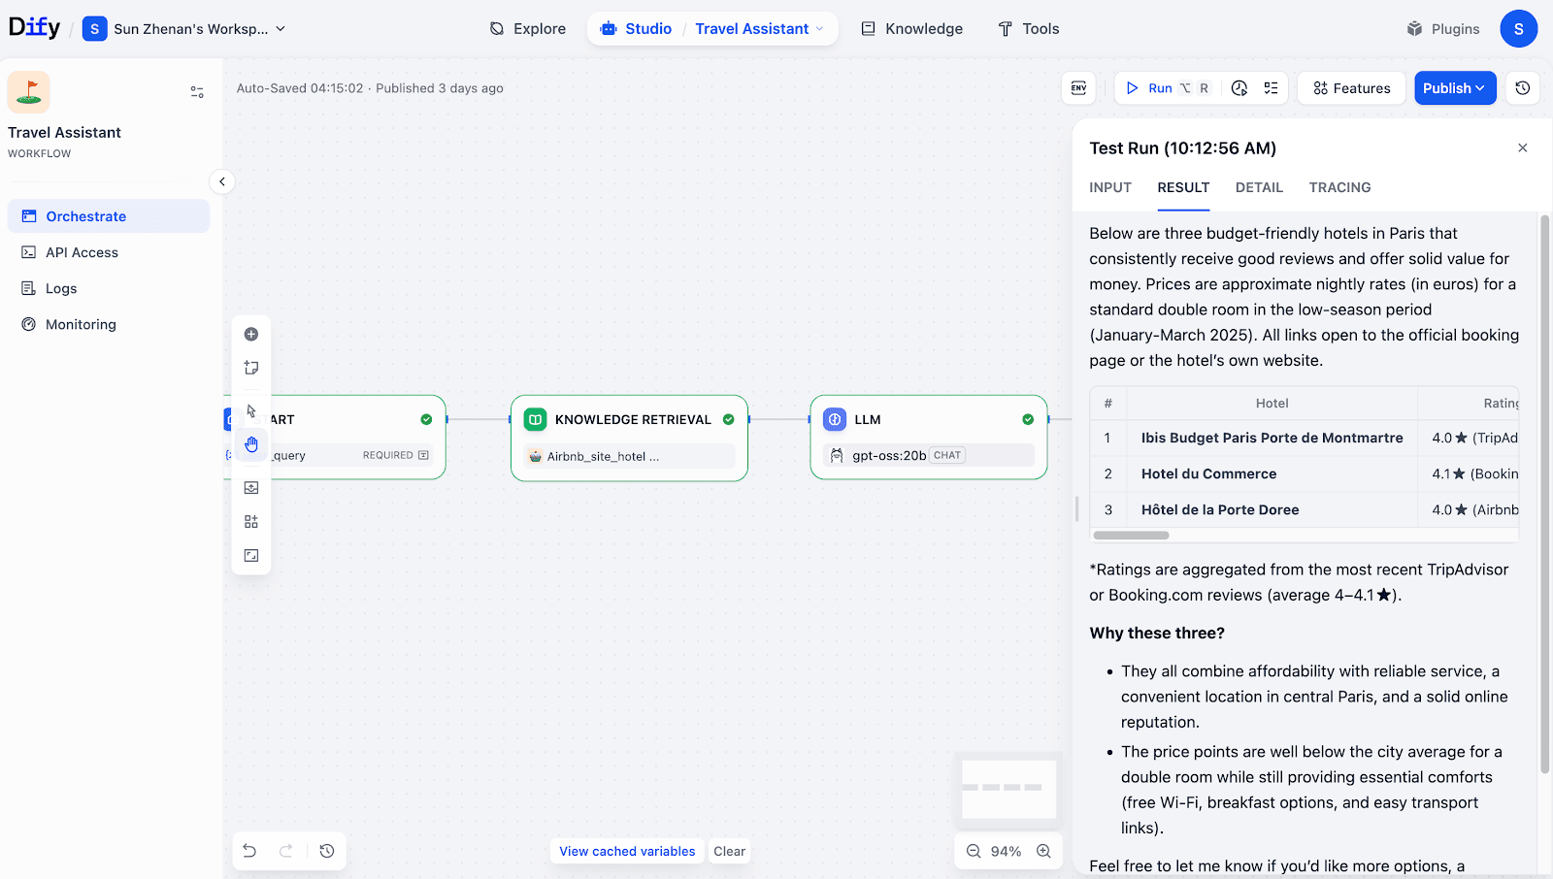The width and height of the screenshot is (1553, 879).
Task: Click the hotel table horizontal scrollbar
Action: [x=1131, y=536]
